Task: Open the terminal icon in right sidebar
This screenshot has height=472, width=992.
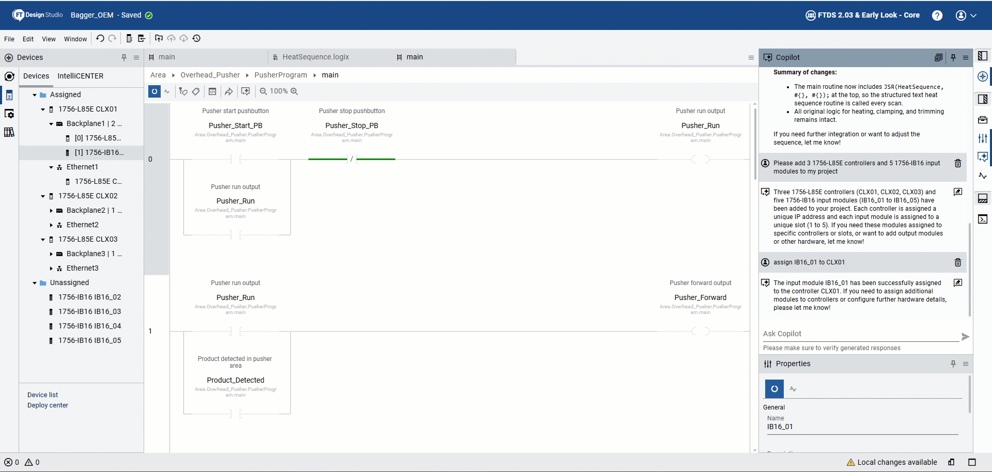Action: [983, 219]
